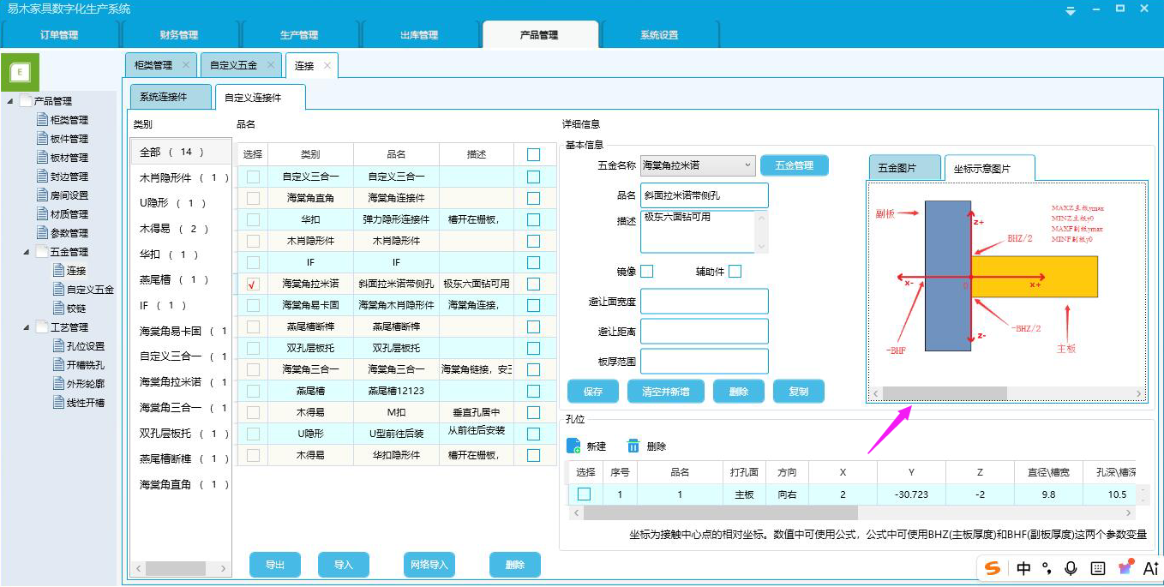This screenshot has width=1164, height=587.
Task: Click the Sogou input method S icon
Action: click(993, 568)
